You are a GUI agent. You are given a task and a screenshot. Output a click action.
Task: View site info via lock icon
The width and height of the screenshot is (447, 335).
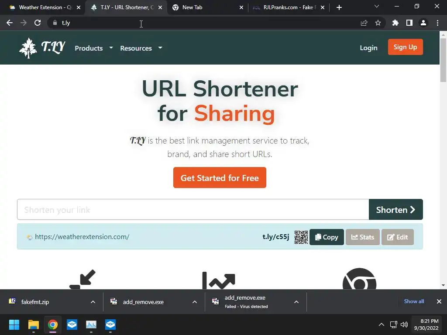point(55,23)
